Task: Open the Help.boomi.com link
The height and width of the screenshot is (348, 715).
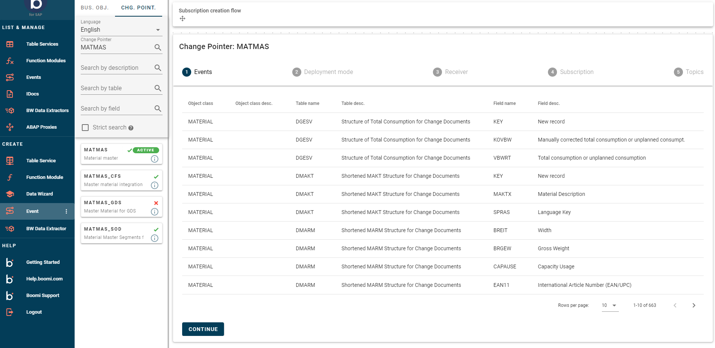Action: pos(44,279)
